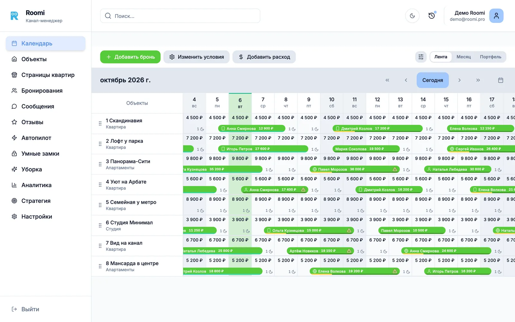Click drag handle for 8 Мансарда в центре

pyautogui.click(x=100, y=266)
